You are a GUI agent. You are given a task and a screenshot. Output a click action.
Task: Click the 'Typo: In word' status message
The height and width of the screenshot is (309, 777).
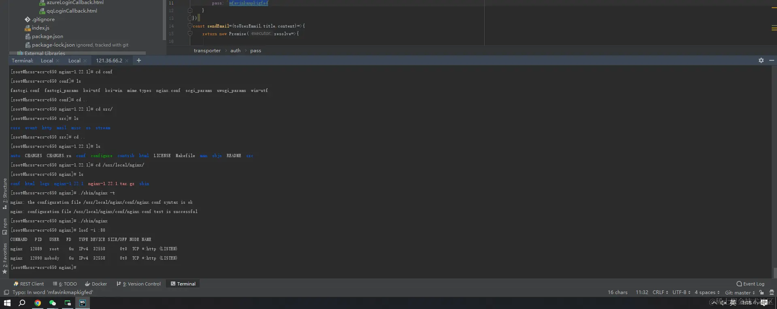[x=53, y=292]
